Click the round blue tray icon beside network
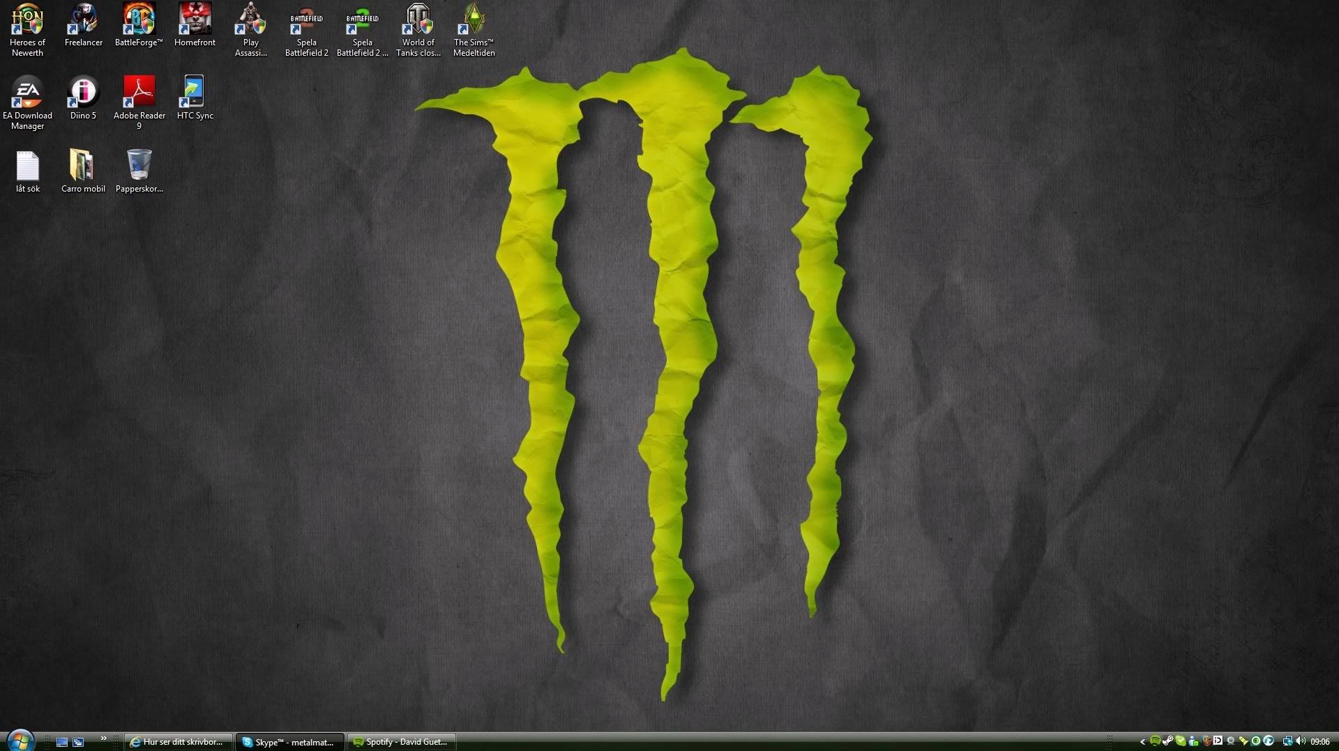 coord(1269,741)
